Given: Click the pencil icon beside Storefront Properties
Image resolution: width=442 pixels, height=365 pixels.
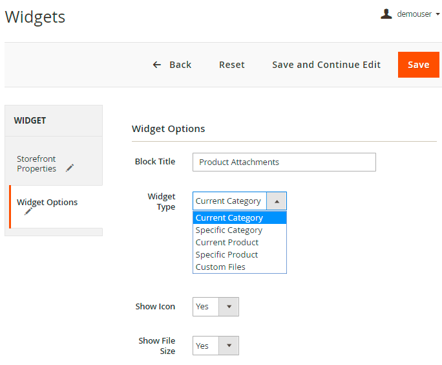Looking at the screenshot, I should (70, 168).
